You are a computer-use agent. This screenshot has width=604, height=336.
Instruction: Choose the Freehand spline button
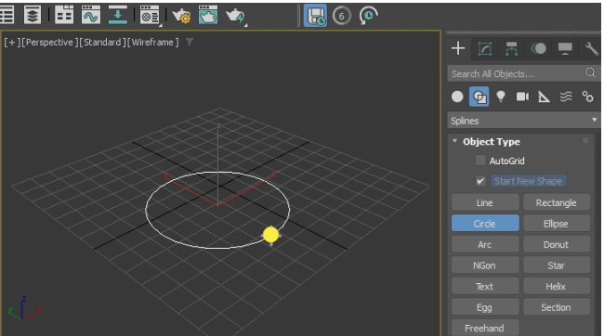tap(485, 328)
